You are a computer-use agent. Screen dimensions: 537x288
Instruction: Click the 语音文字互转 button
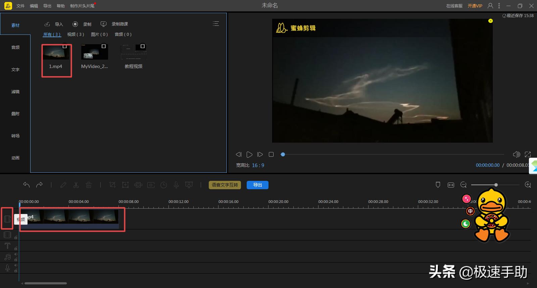(225, 185)
